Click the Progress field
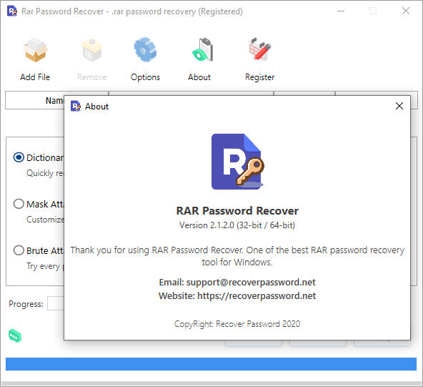 click(56, 303)
